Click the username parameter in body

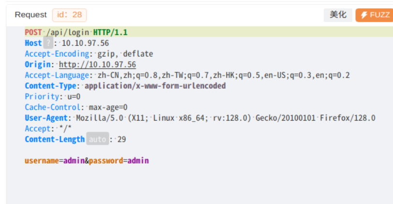[x=42, y=161]
